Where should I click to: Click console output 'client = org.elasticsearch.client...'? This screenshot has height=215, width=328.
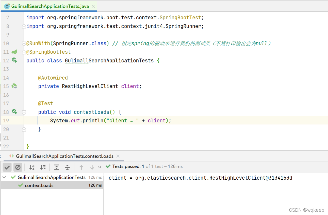[x=201, y=178]
